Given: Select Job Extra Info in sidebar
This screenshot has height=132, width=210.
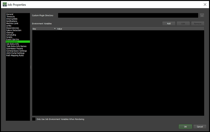Looking at the screenshot, I should pyautogui.click(x=12, y=44).
